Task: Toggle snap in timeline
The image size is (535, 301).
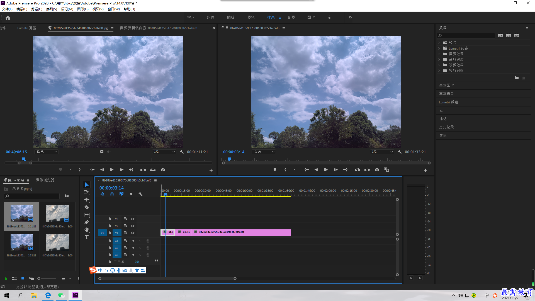Action: pos(112,194)
